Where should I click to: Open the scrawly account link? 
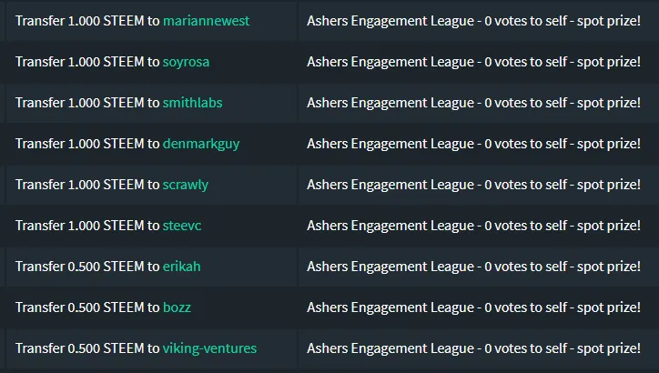click(x=186, y=185)
